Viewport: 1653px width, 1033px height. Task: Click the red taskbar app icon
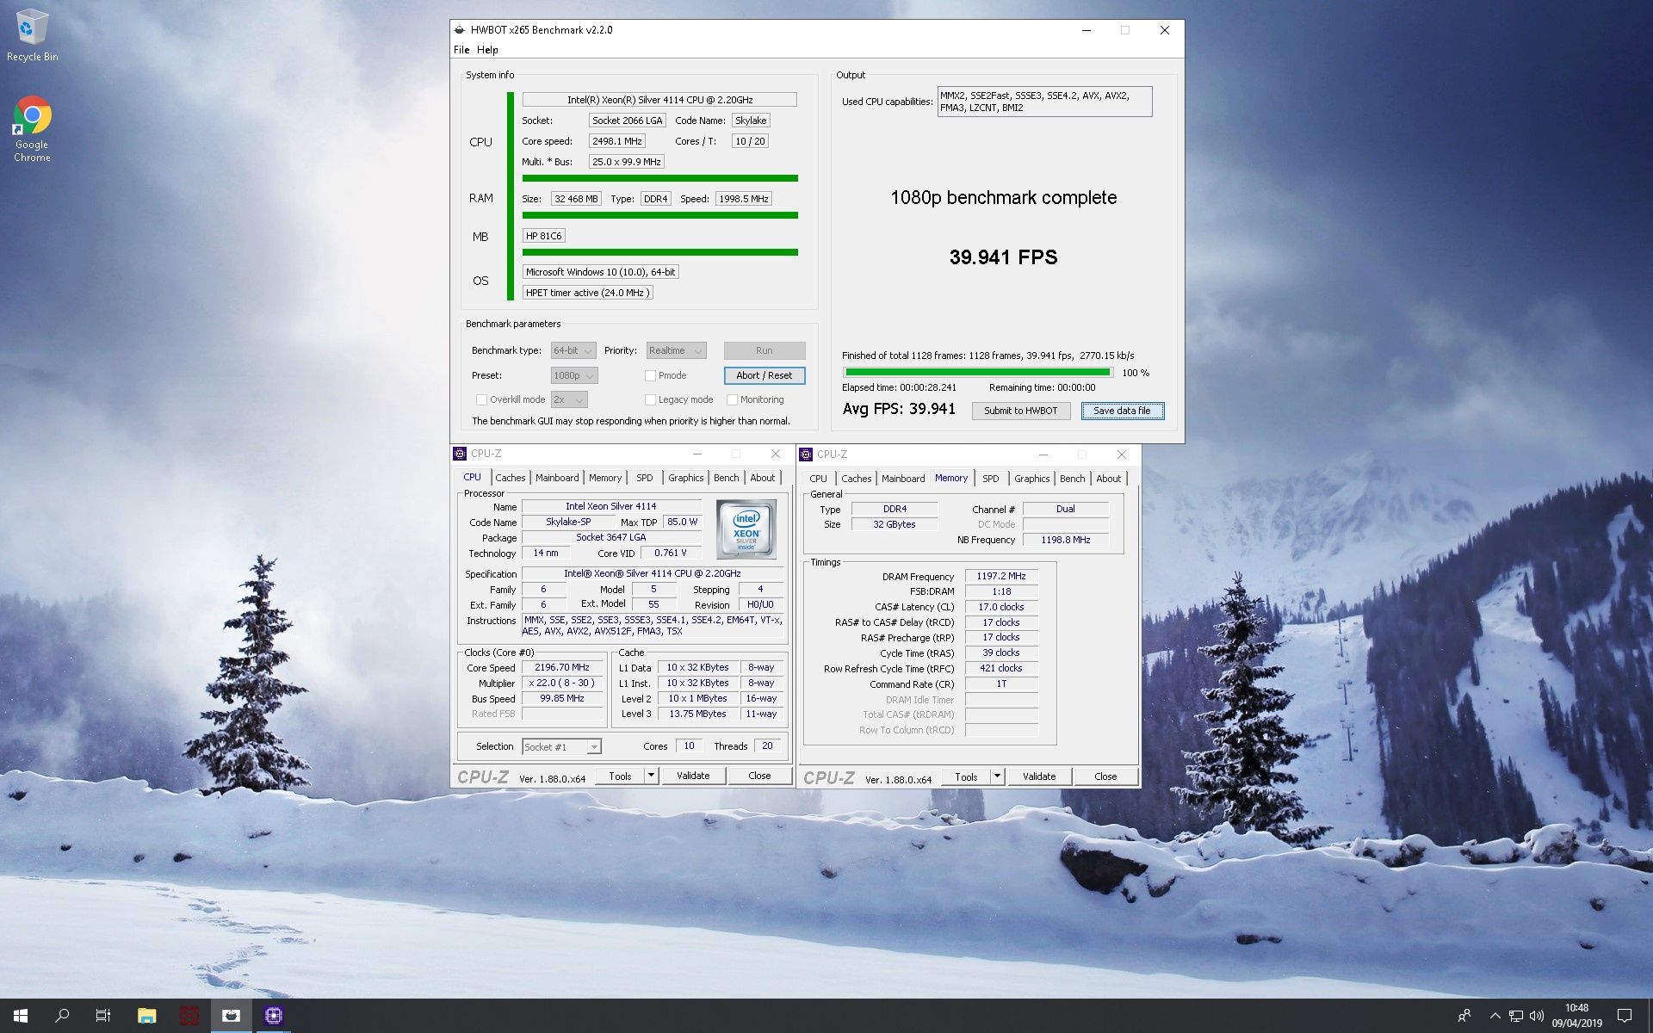(x=189, y=1016)
